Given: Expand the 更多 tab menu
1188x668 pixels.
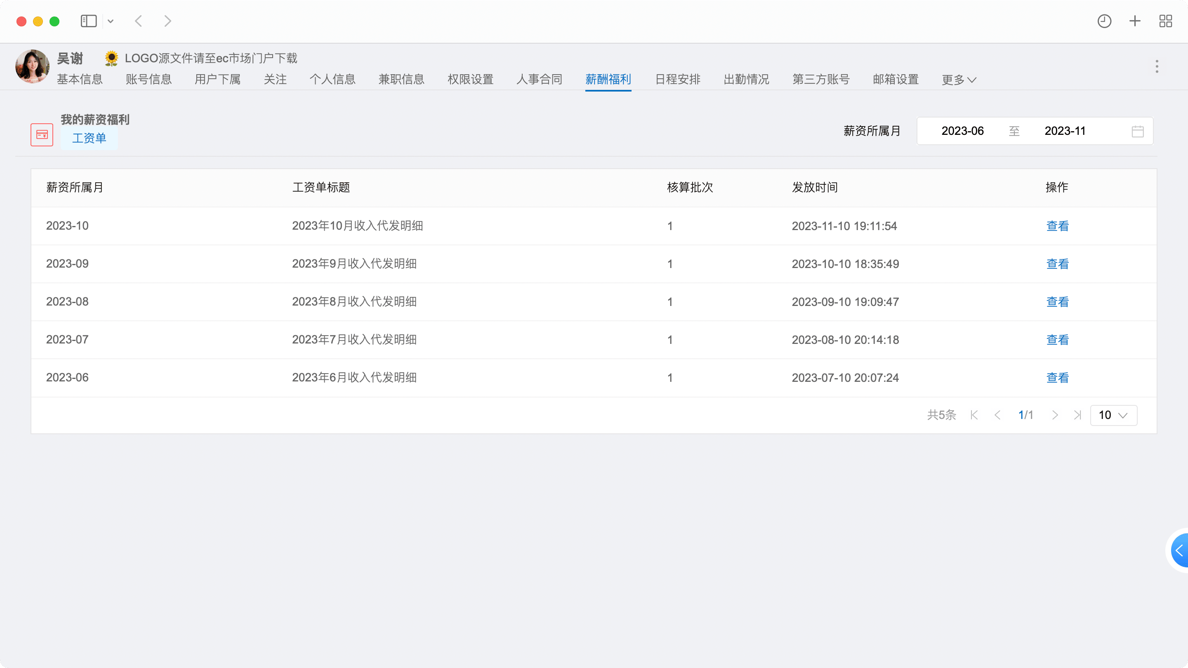Looking at the screenshot, I should [959, 80].
